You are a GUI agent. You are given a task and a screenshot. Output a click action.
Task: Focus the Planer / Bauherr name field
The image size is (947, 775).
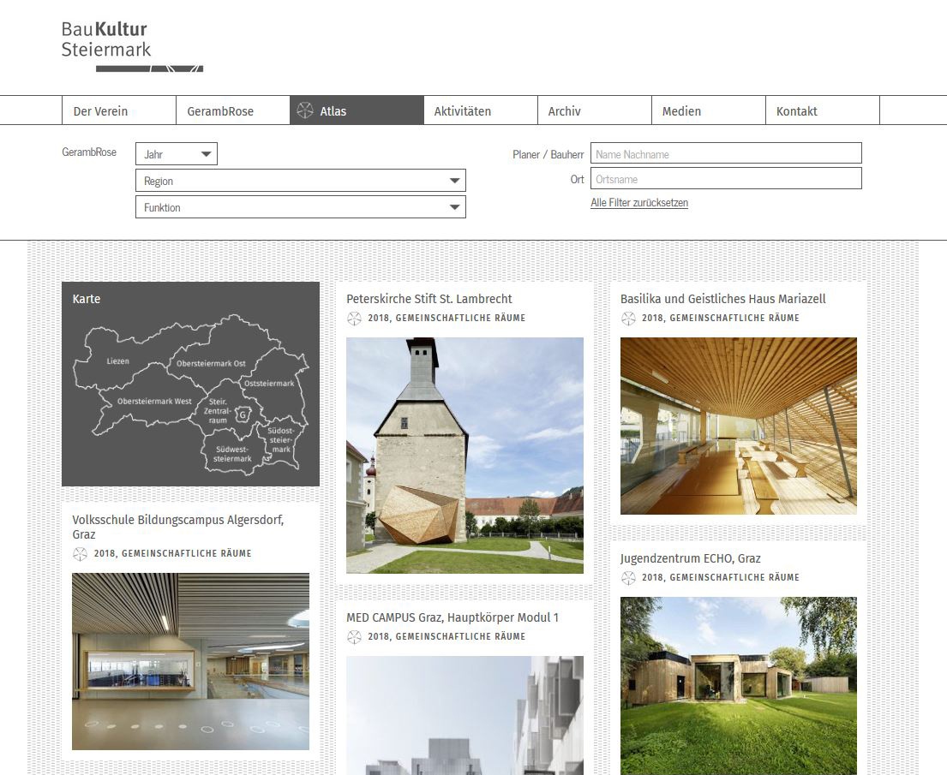(x=726, y=154)
